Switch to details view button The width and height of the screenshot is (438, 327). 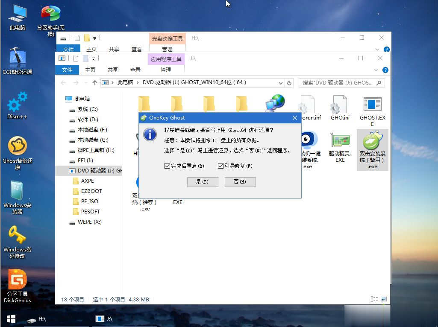[374, 299]
